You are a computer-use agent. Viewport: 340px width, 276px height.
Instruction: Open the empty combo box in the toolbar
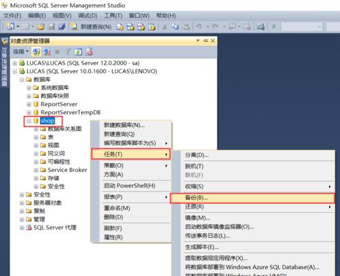[x=301, y=27]
